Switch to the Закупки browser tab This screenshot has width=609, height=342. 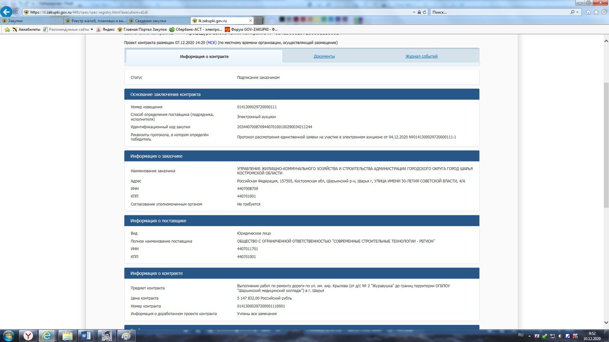[32, 21]
